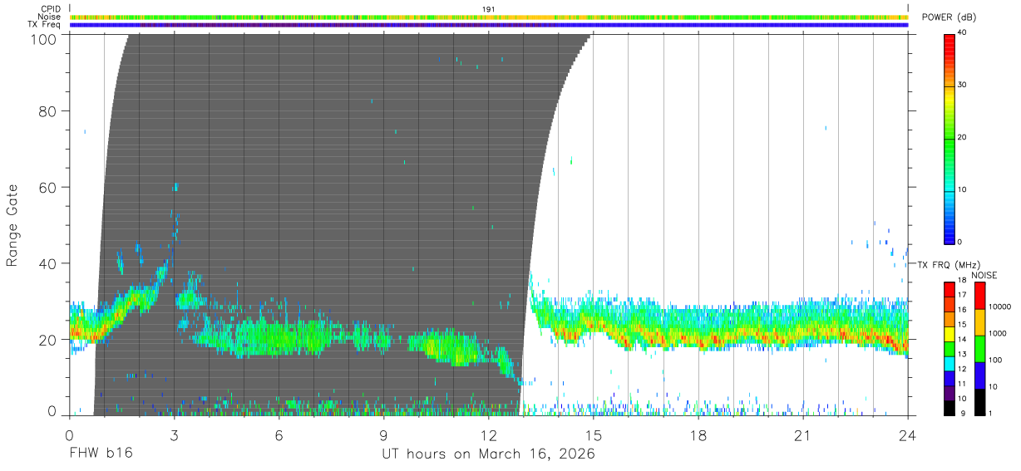The image size is (1021, 471).
Task: Click the 100 label on noise colorbar
Action: [996, 360]
